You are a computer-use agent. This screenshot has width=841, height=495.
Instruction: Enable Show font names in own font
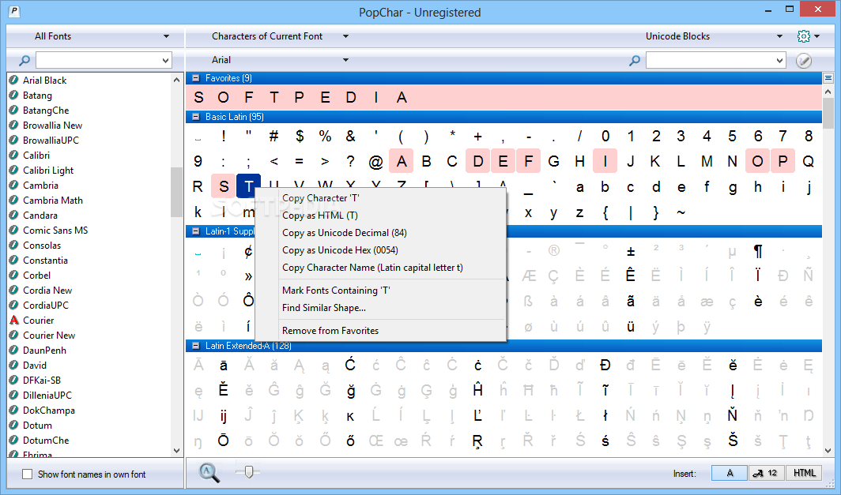tap(27, 474)
